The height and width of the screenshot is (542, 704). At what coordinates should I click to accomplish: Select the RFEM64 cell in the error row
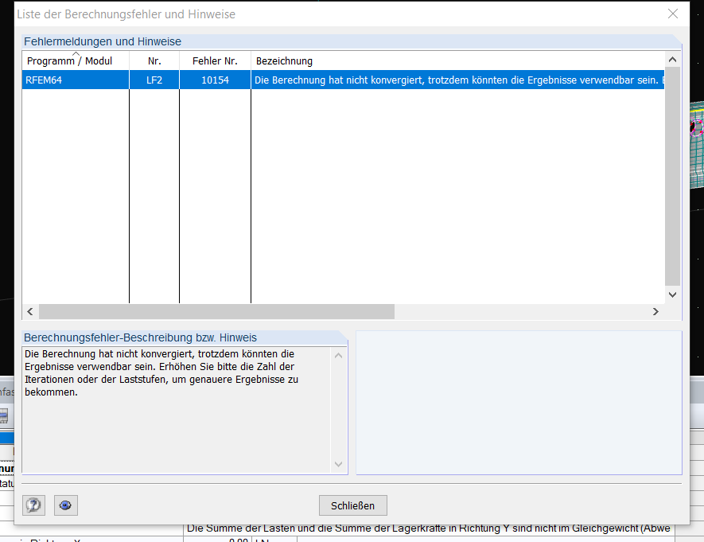76,80
